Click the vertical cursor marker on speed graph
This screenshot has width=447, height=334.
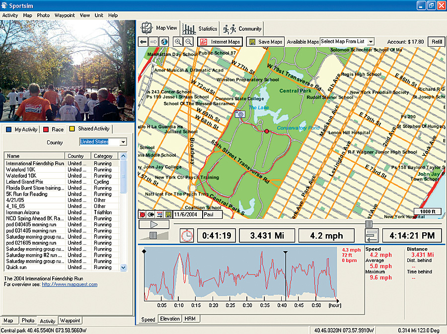(x=286, y=275)
